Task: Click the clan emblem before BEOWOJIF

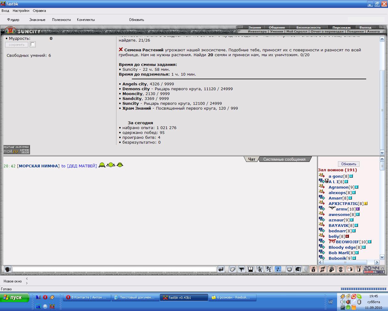Action: click(332, 241)
